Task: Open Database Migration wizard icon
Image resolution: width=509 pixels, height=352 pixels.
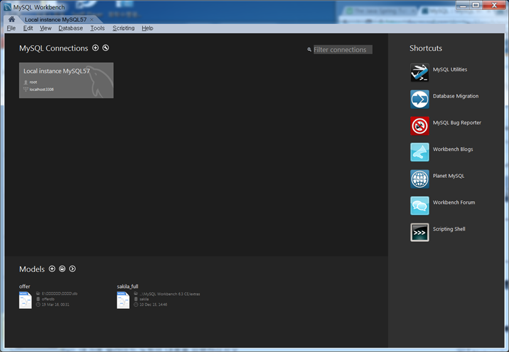Action: pyautogui.click(x=419, y=99)
